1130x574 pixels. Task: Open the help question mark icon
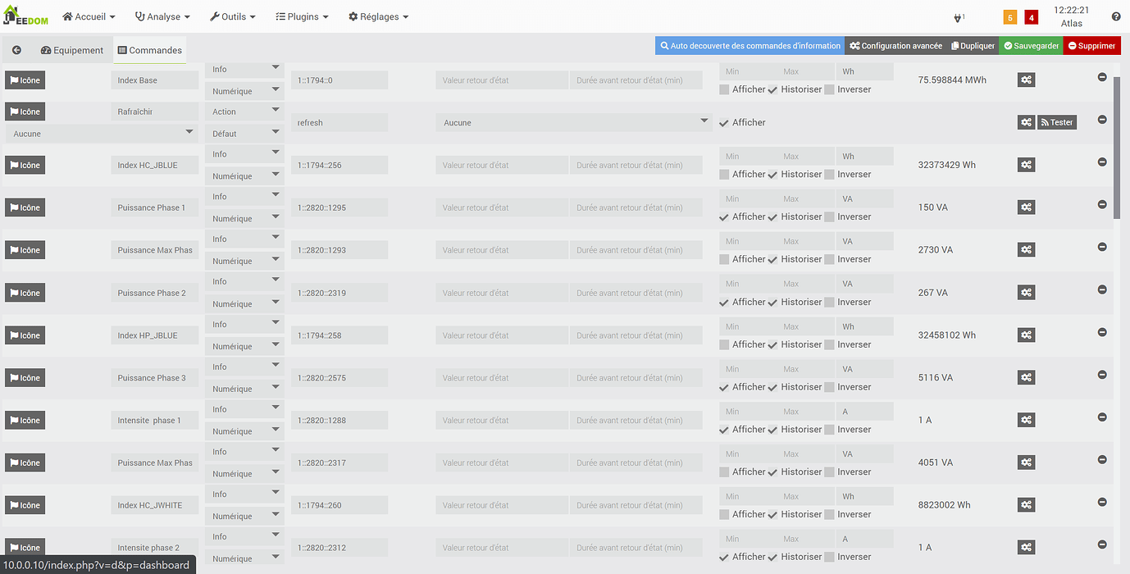pos(1116,16)
